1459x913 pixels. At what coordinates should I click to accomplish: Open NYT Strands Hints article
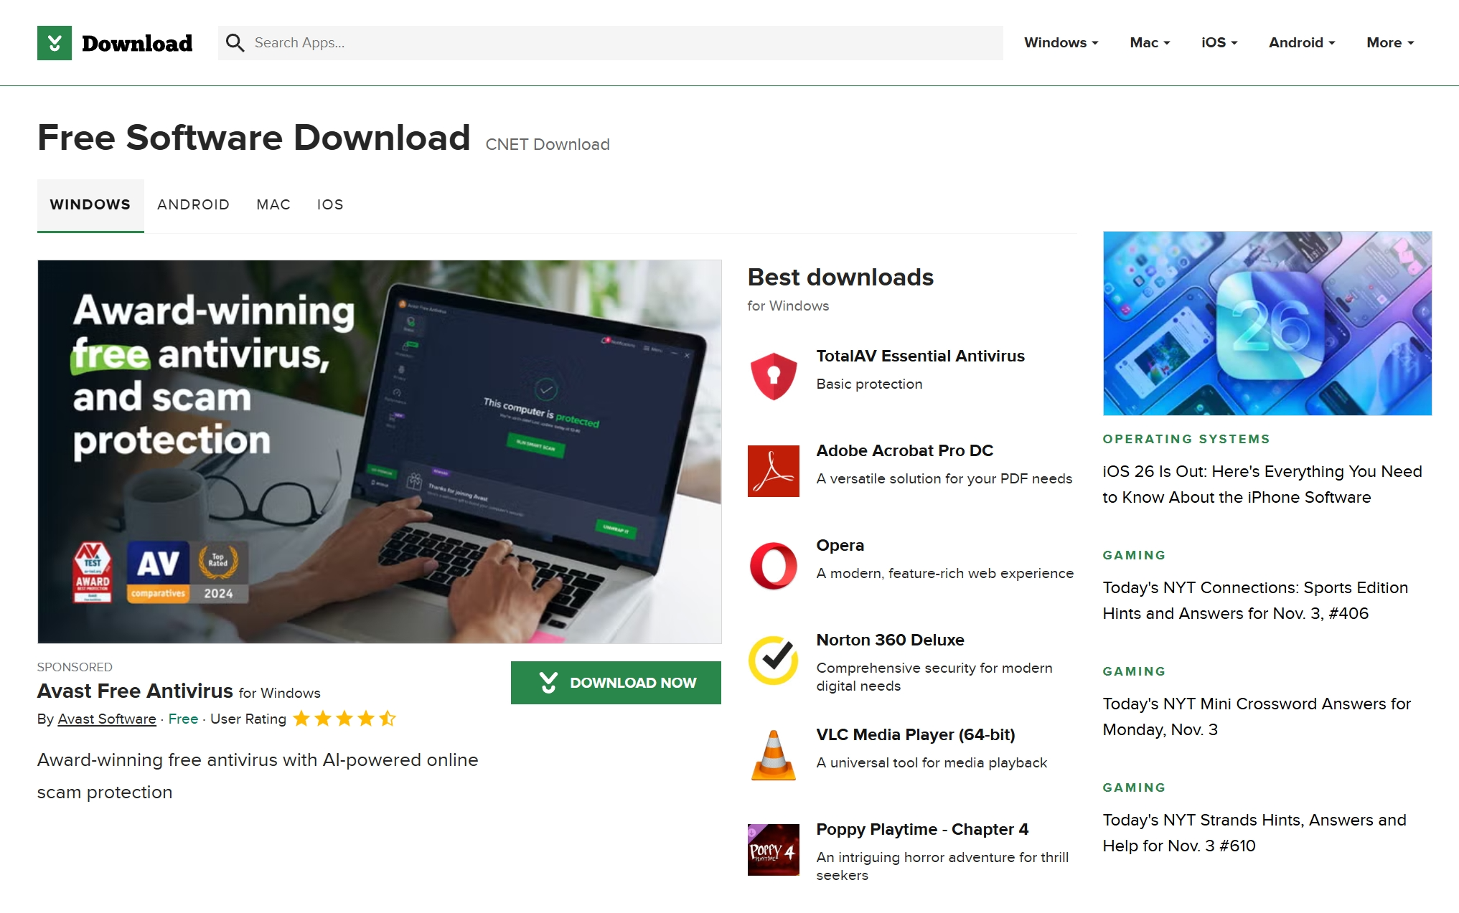coord(1254,833)
